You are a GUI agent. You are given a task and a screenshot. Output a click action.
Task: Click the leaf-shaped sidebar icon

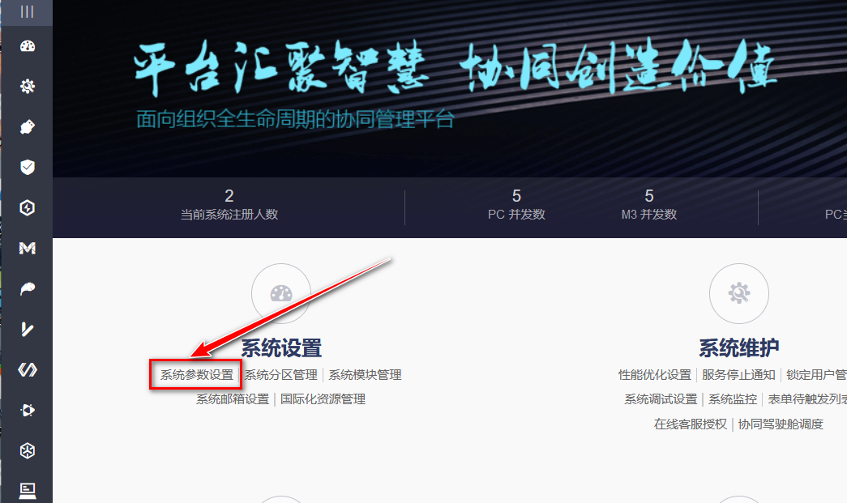(28, 288)
